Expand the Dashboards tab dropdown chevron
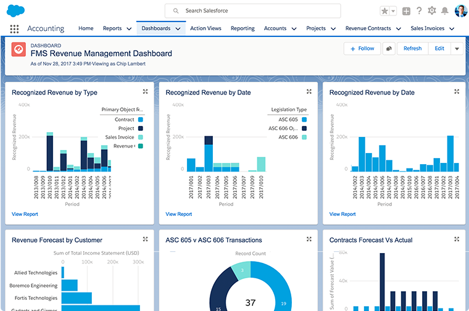Image resolution: width=469 pixels, height=311 pixels. pos(178,29)
